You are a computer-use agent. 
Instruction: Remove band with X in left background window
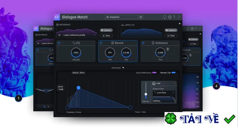(48, 107)
